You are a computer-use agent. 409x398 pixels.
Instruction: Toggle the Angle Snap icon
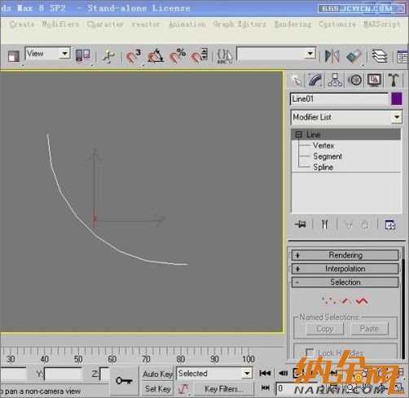pyautogui.click(x=155, y=56)
